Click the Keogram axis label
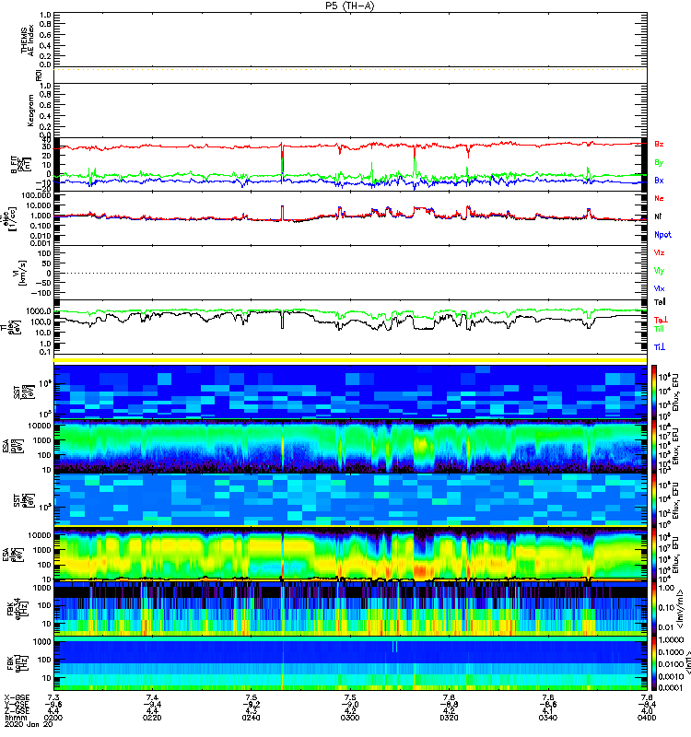 (x=30, y=110)
